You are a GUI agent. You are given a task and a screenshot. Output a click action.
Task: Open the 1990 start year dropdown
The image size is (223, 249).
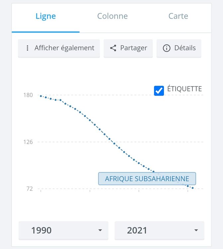[63, 230]
